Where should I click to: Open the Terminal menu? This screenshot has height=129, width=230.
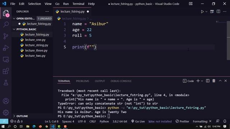click(x=78, y=4)
